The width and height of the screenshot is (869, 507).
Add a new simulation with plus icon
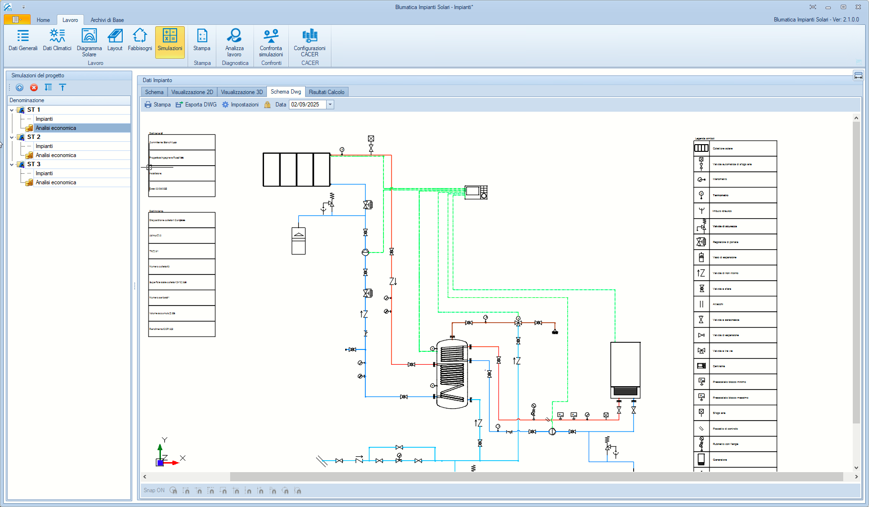point(20,87)
